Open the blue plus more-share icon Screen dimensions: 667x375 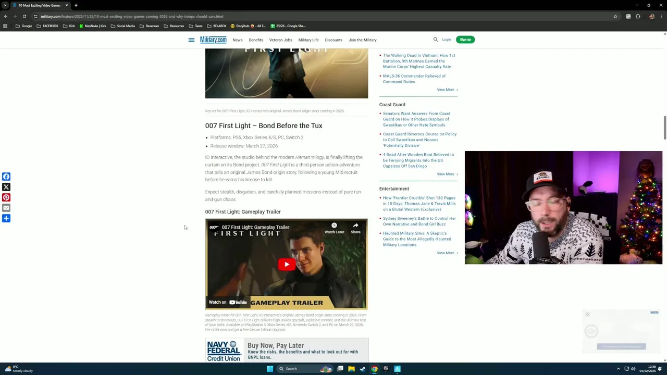click(x=6, y=218)
